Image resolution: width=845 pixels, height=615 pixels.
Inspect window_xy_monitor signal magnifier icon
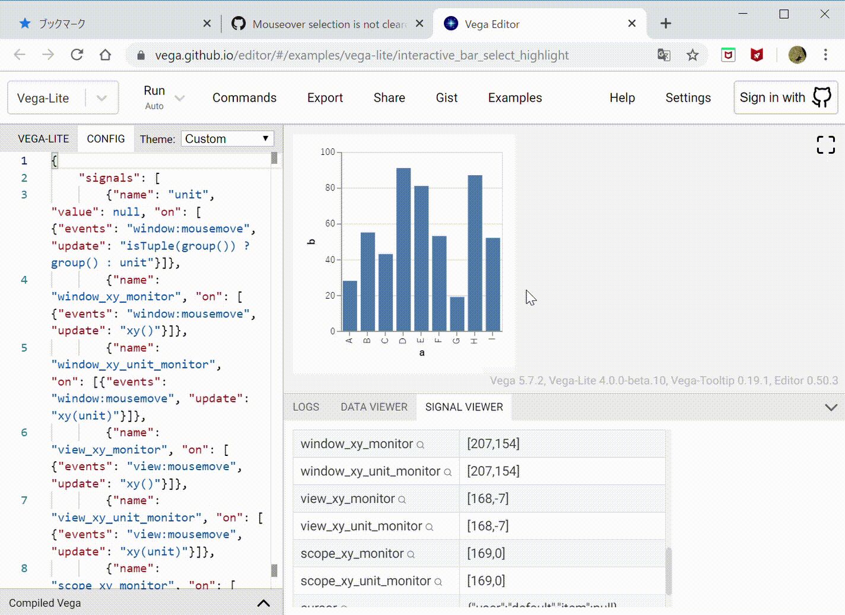click(420, 445)
